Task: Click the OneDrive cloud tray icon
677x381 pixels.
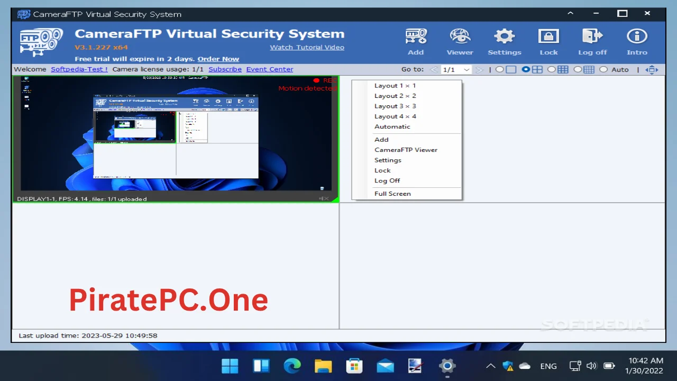Action: coord(525,366)
